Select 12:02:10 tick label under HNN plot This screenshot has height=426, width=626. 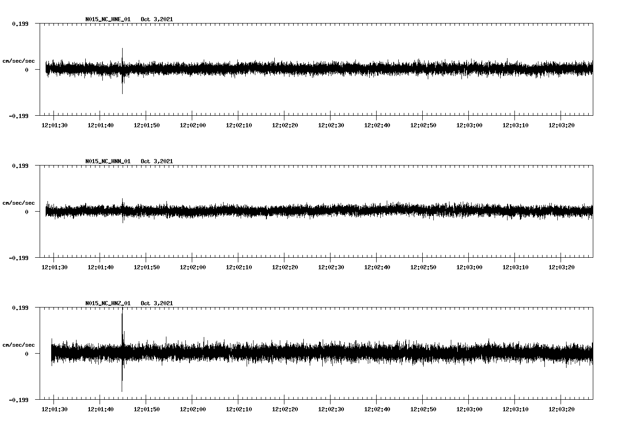(239, 267)
